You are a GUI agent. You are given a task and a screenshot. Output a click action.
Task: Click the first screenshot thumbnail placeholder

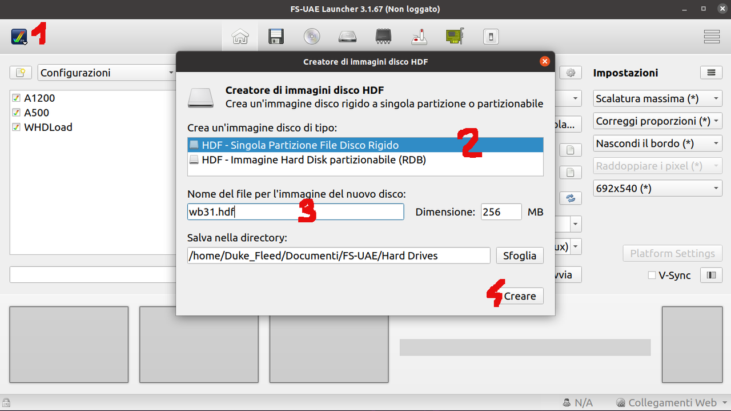coord(69,344)
